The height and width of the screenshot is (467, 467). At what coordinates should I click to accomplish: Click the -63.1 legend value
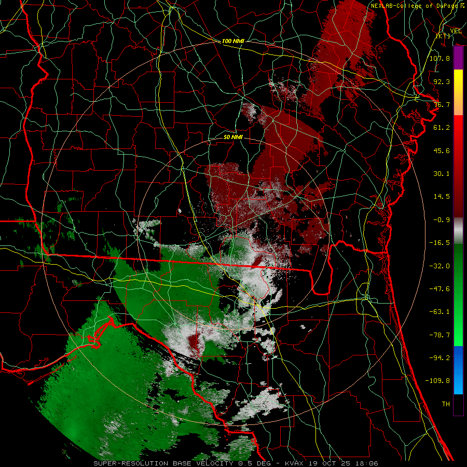click(x=439, y=312)
